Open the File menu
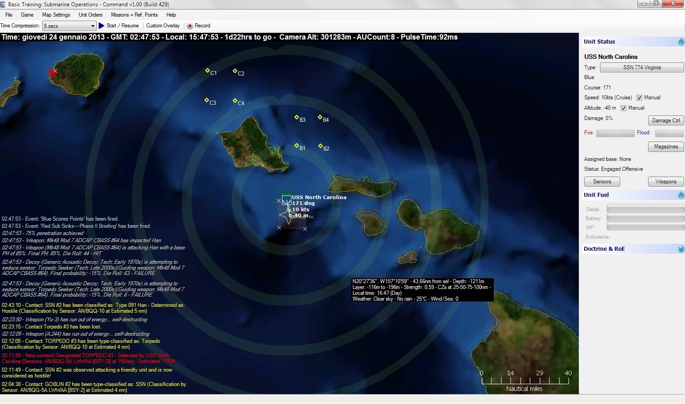This screenshot has height=404, width=685. point(9,15)
